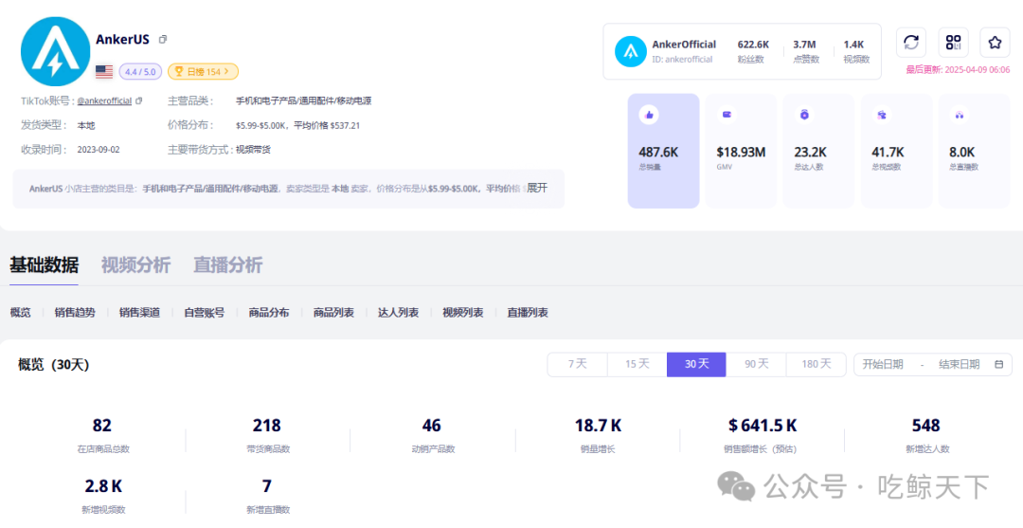
Task: Select the $18.93M GMV card
Action: click(741, 151)
